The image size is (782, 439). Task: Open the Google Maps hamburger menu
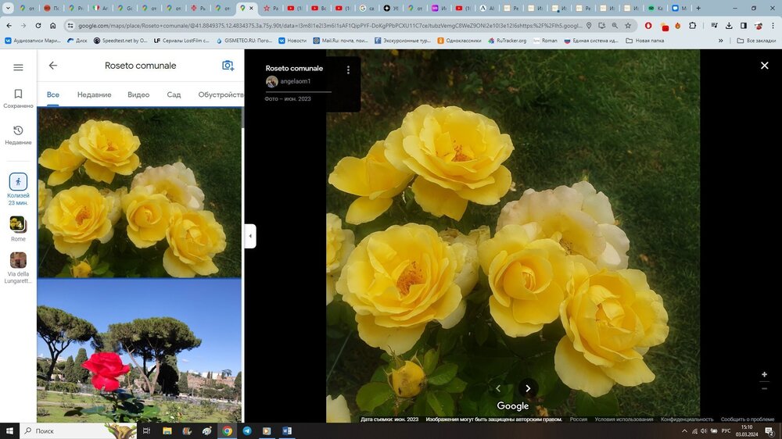coord(18,67)
